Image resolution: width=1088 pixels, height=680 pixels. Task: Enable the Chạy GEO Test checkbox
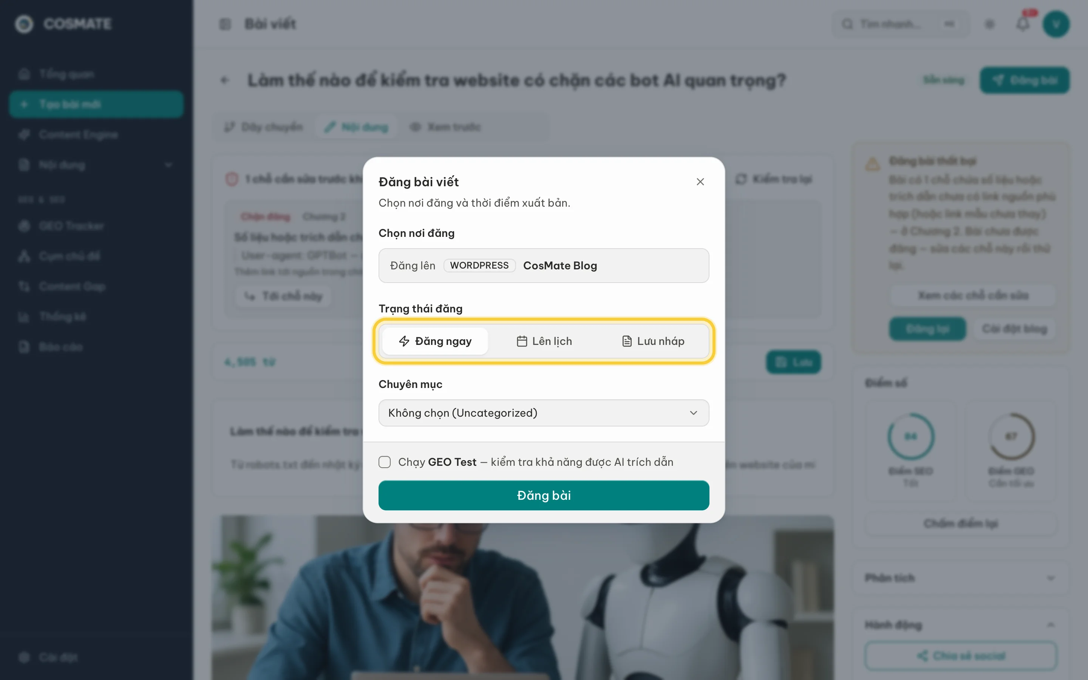tap(385, 462)
